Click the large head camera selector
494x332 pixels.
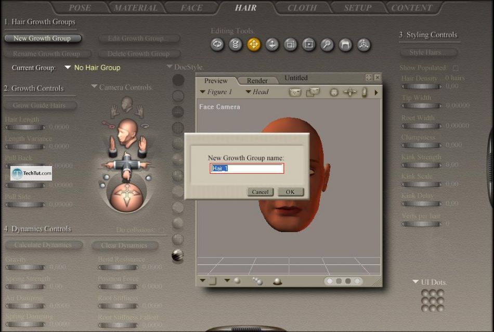[127, 133]
